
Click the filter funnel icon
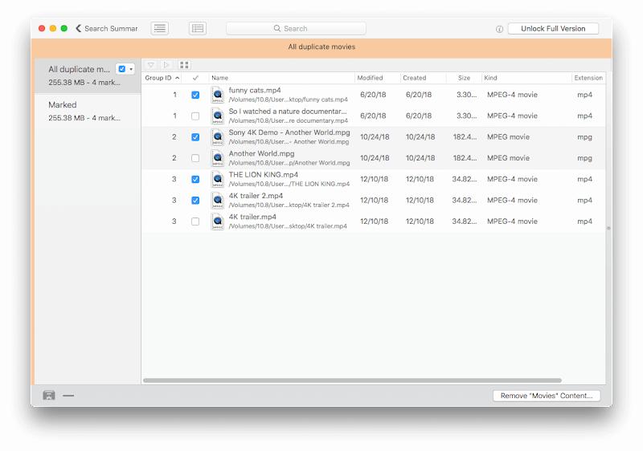(151, 65)
